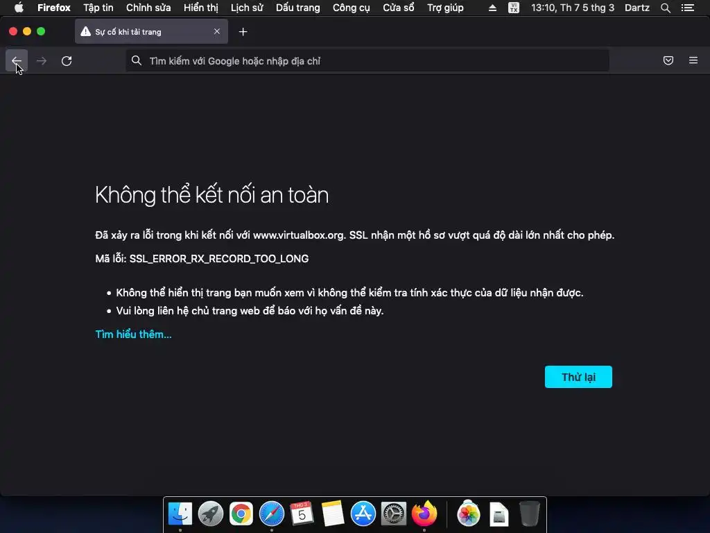The height and width of the screenshot is (533, 710).
Task: Go back using the back arrow
Action: pos(17,61)
